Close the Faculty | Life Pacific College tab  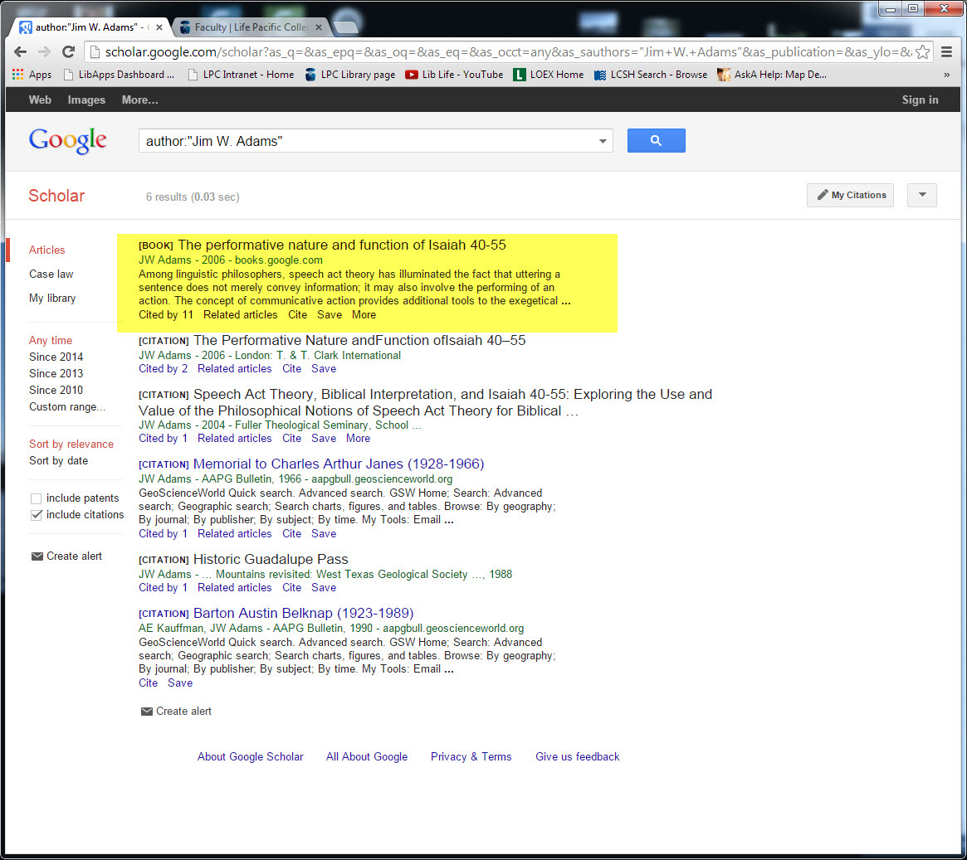tap(318, 27)
